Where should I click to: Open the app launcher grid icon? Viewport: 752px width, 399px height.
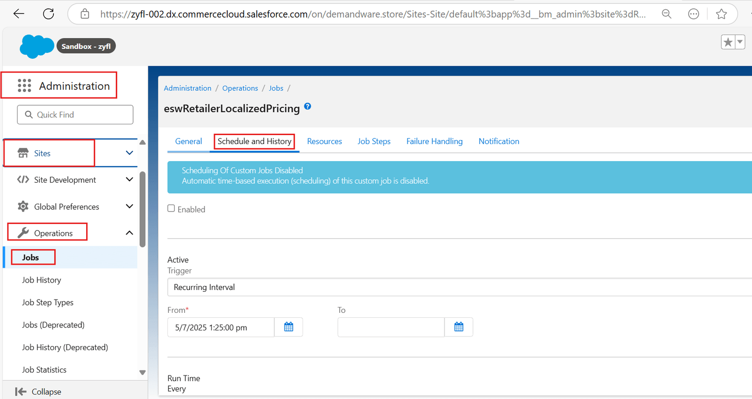(x=24, y=86)
